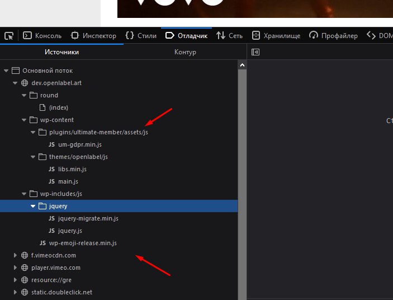This screenshot has height=300, width=393.
Task: Click the DOM angle brackets icon
Action: (371, 36)
